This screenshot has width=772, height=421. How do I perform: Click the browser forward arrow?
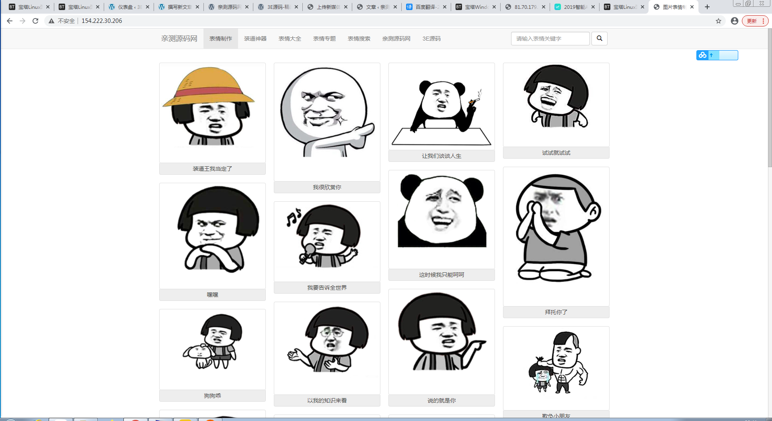point(23,21)
